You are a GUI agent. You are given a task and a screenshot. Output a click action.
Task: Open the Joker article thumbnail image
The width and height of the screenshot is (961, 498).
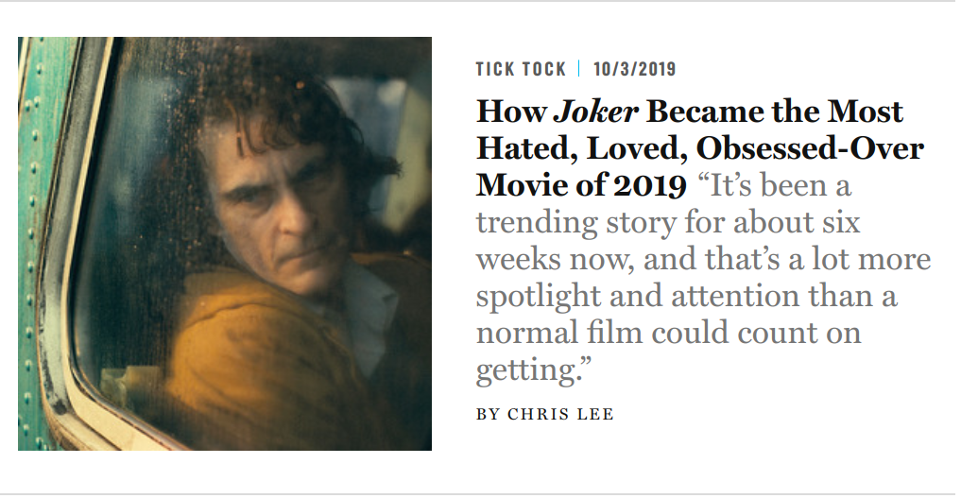point(225,243)
